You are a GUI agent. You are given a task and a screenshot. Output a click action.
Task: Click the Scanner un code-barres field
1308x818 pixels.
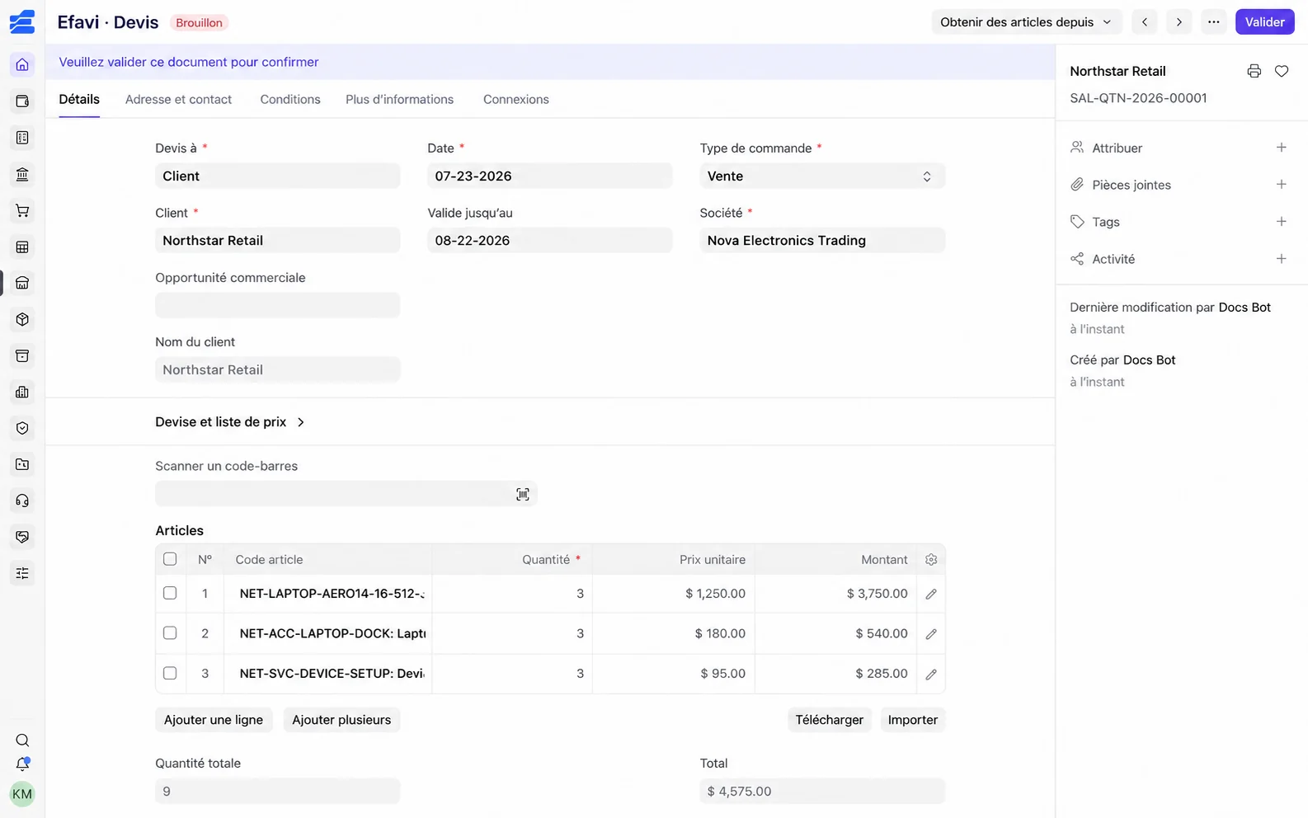(346, 494)
